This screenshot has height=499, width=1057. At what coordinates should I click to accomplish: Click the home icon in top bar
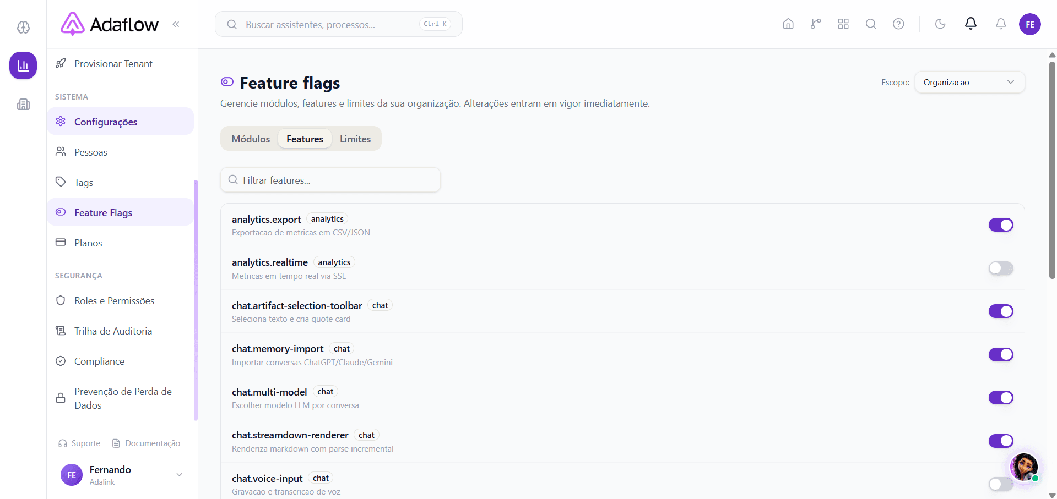[788, 24]
